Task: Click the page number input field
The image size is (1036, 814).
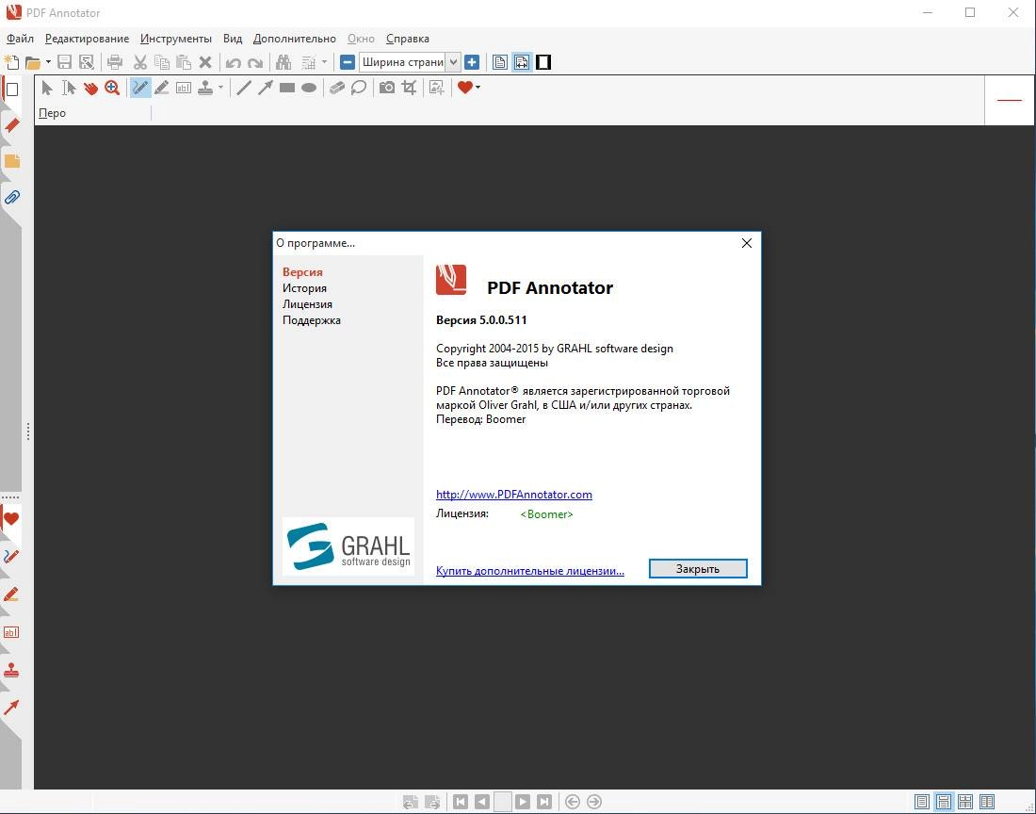Action: pyautogui.click(x=503, y=802)
